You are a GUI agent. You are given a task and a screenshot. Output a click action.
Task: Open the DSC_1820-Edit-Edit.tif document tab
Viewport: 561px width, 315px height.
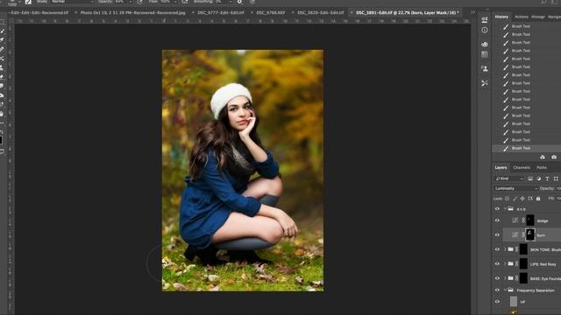coord(320,12)
